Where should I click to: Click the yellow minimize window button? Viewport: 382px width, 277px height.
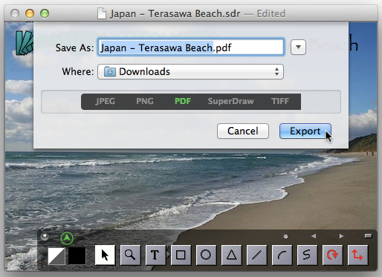(30, 13)
